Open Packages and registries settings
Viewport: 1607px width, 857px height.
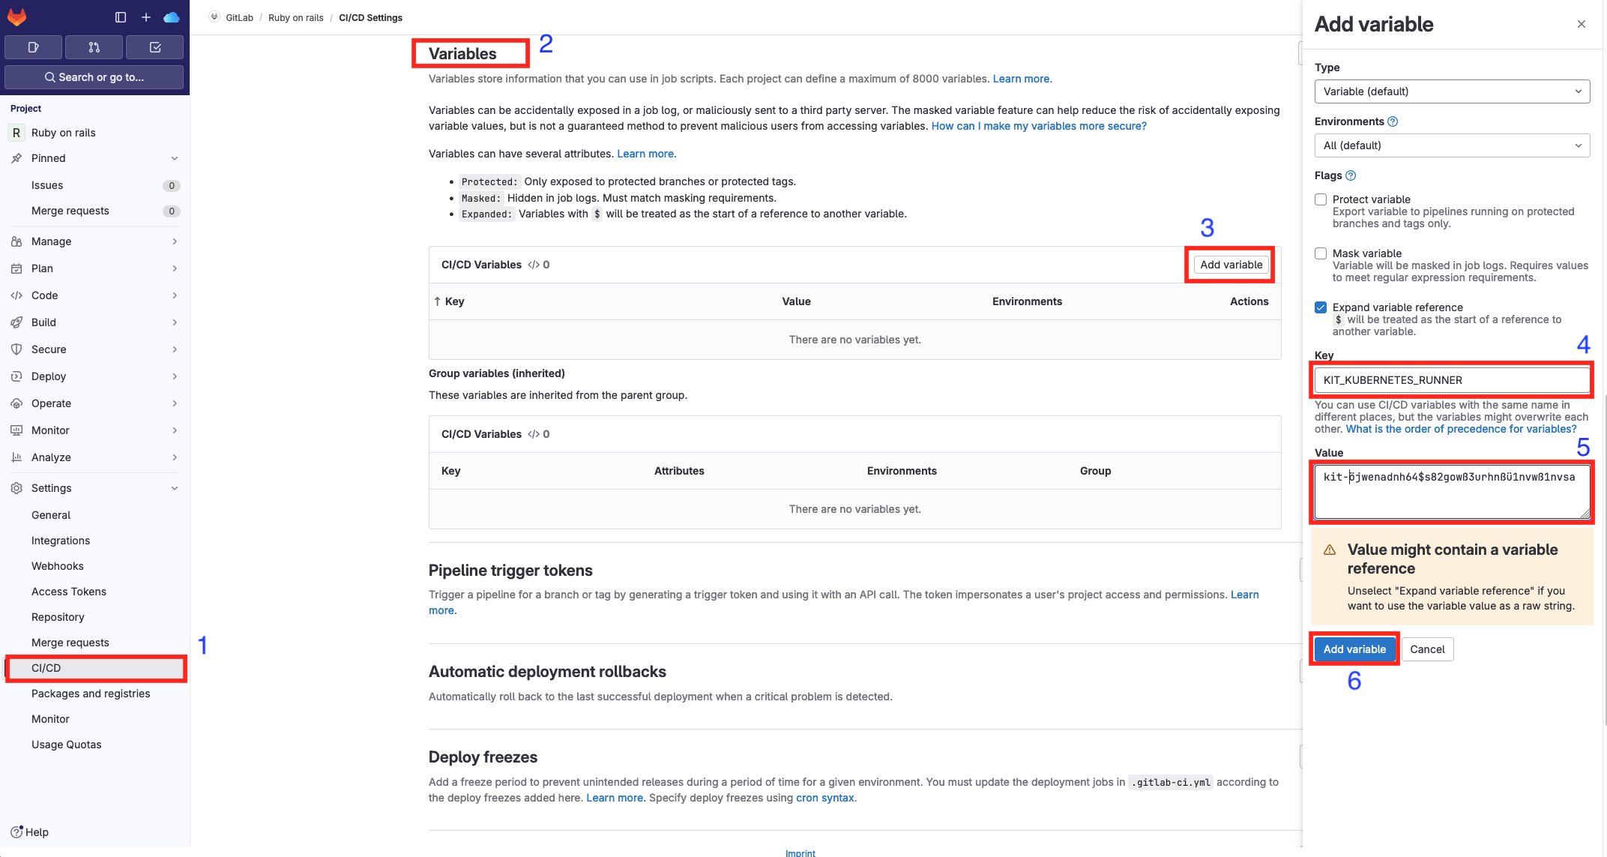[91, 694]
